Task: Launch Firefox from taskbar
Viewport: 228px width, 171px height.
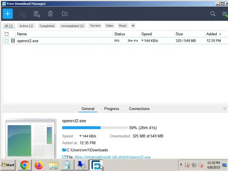Action: 39,165
